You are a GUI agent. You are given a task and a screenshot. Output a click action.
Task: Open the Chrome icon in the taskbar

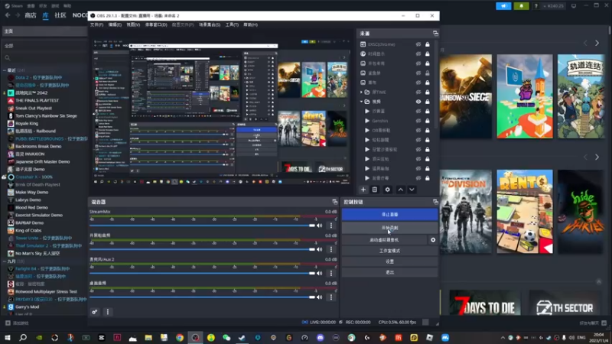pos(180,338)
